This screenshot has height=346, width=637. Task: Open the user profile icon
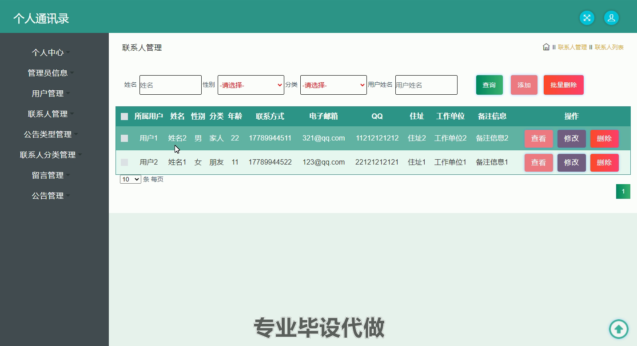click(611, 18)
